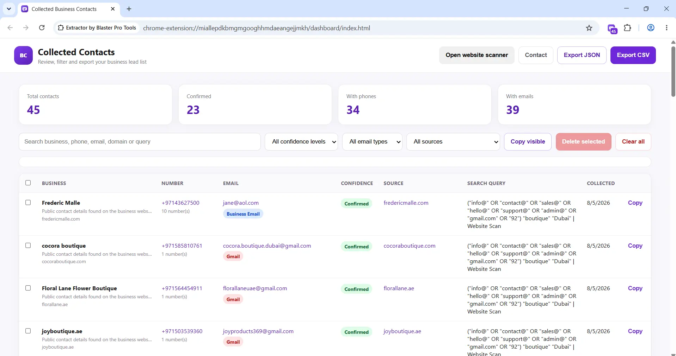
Task: Click the browser address bar URL
Action: click(257, 28)
